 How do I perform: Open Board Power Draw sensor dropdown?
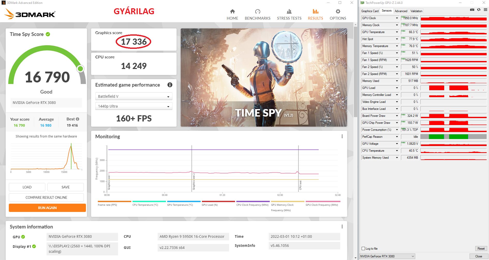[x=397, y=116]
